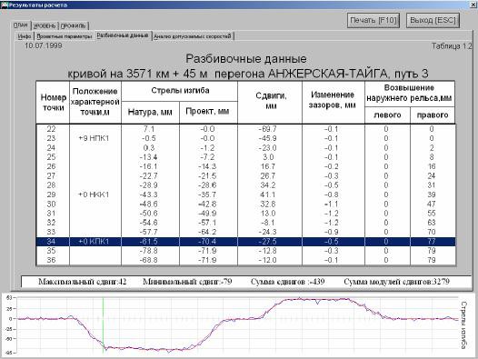
Task: Click row number 22 in table
Action: [51, 129]
